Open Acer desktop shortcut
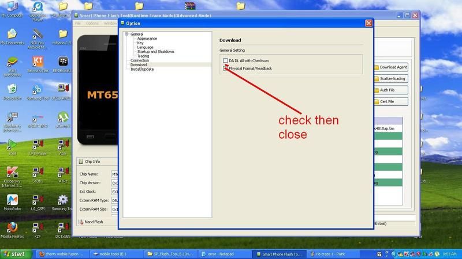This screenshot has height=259, width=462. [63, 147]
